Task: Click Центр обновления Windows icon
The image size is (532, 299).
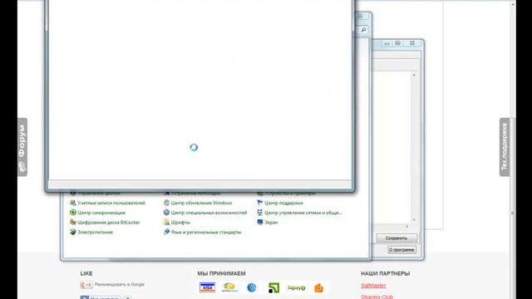Action: [166, 203]
